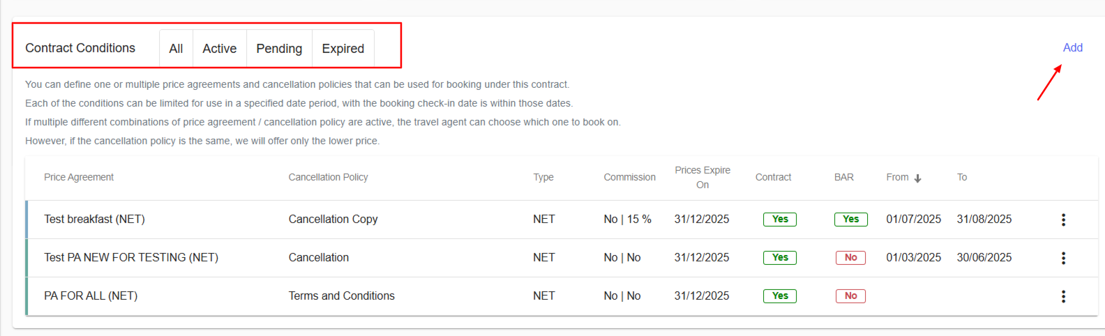Click BAR Yes badge in Test breakfast row

tap(850, 219)
